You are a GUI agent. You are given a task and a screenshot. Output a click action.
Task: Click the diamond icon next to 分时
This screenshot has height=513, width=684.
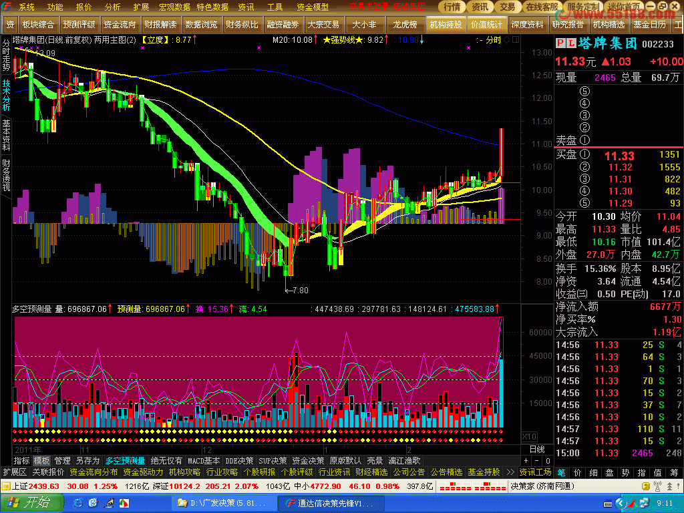[x=506, y=39]
